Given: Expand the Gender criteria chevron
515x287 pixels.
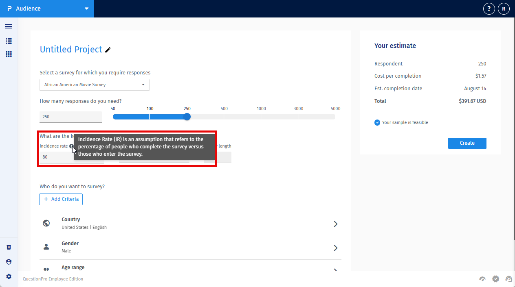Looking at the screenshot, I should click(336, 248).
